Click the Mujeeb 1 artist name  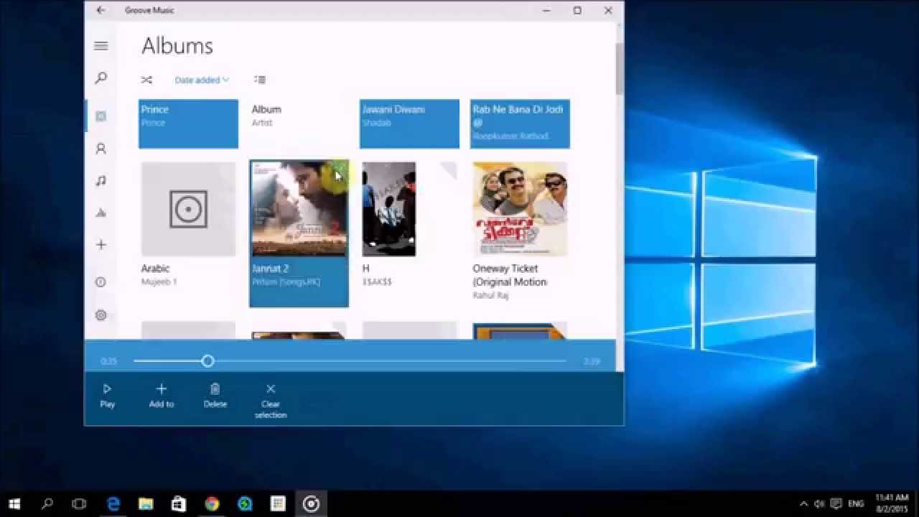point(159,282)
